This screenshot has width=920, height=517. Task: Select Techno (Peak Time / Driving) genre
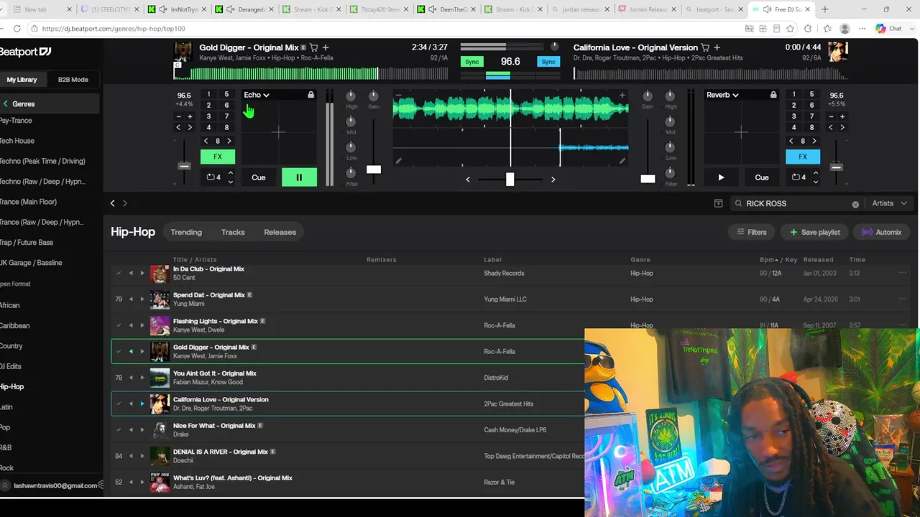point(42,162)
